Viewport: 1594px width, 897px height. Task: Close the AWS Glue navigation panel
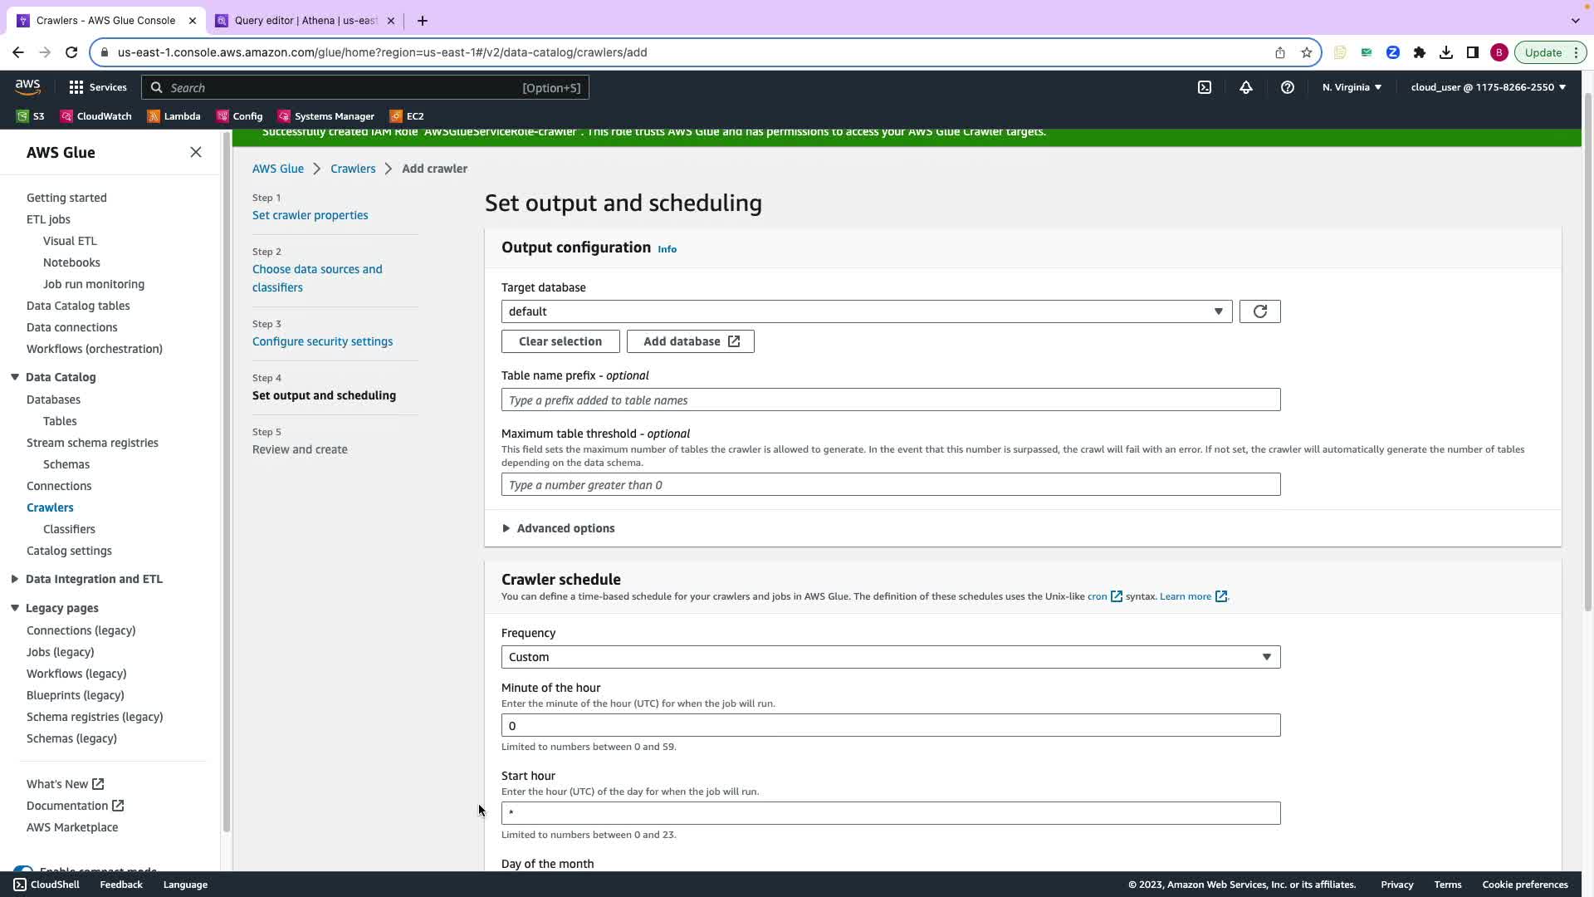[x=196, y=152]
